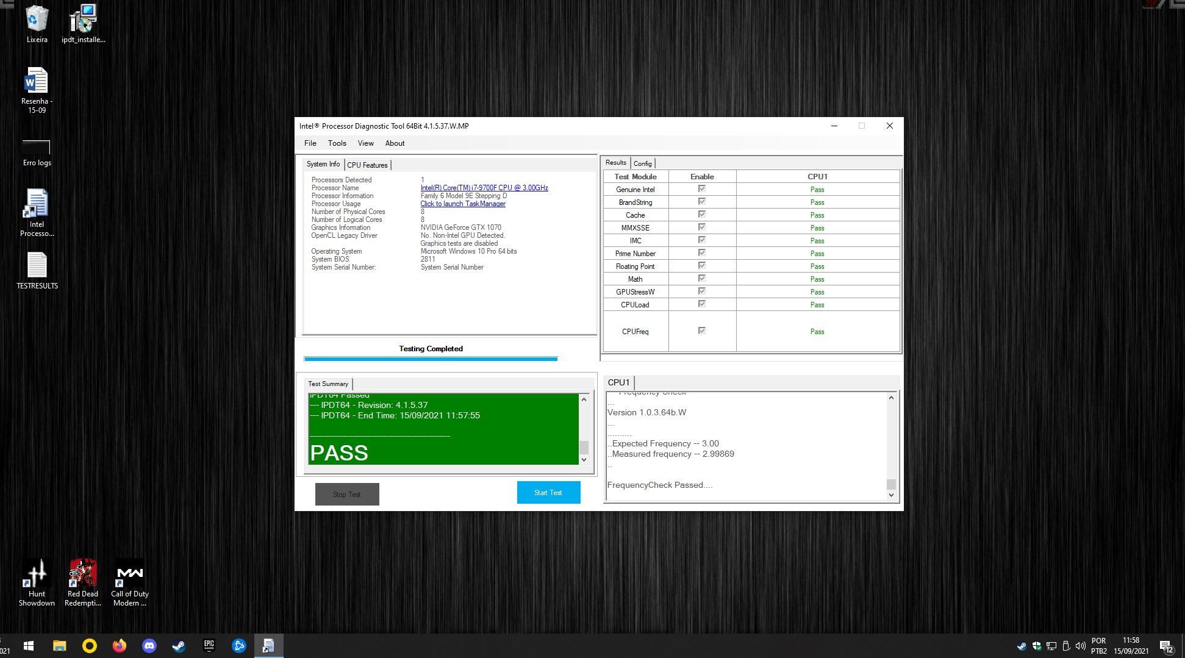Open the Windows Start menu
Screen dimensions: 1185x658
coord(29,646)
